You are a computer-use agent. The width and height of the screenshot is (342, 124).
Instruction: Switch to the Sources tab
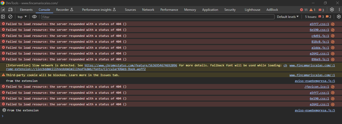pyautogui.click(x=130, y=10)
